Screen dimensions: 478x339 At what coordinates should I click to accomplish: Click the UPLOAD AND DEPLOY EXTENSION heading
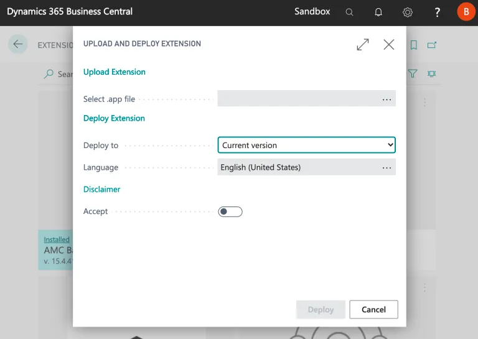click(x=142, y=44)
